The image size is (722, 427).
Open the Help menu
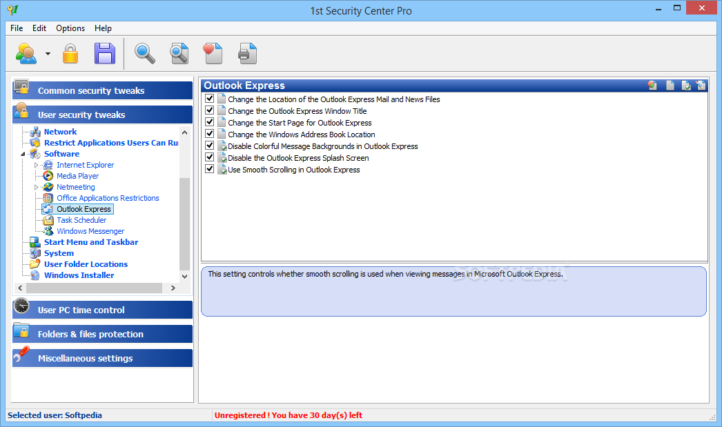103,28
